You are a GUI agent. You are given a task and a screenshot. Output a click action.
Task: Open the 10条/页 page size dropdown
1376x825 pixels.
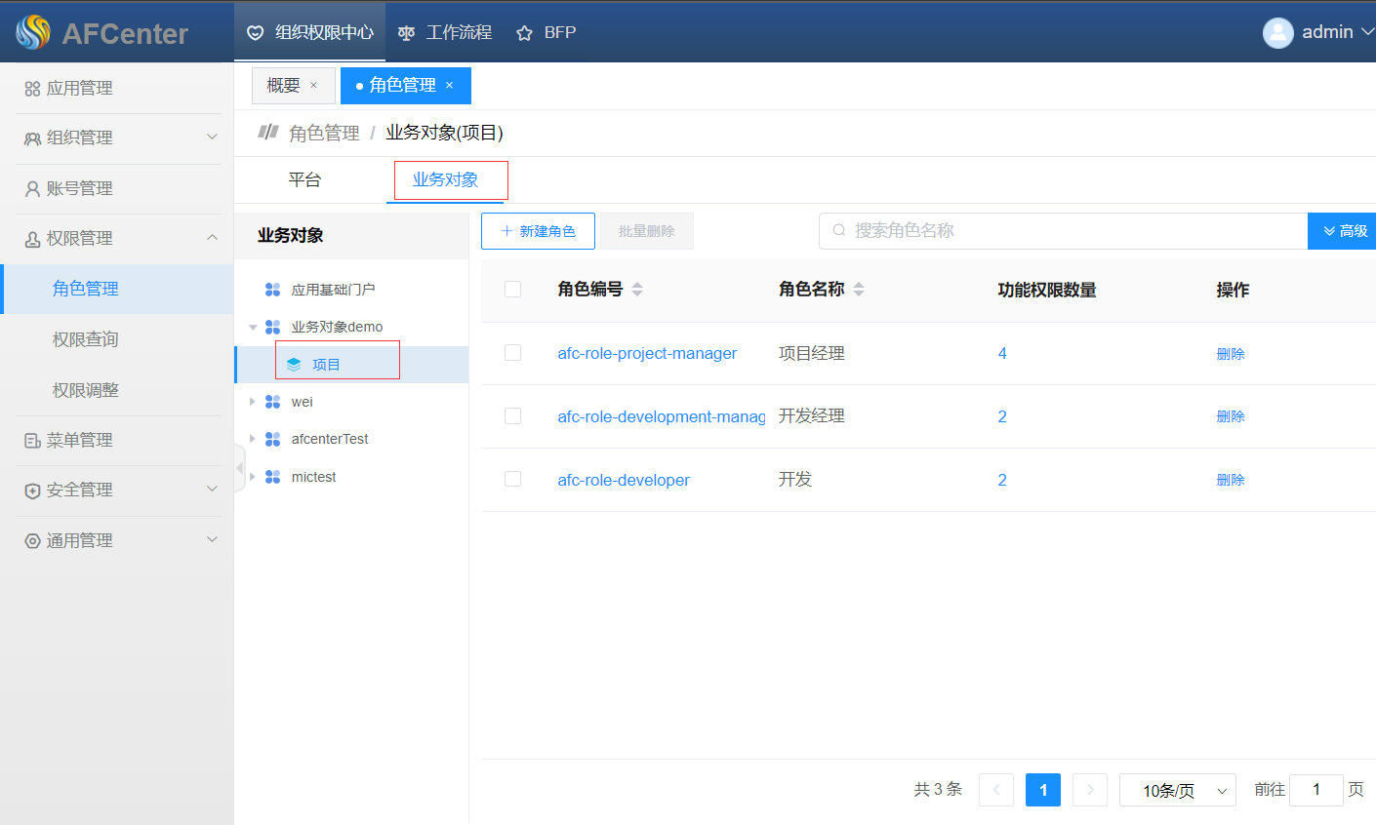tap(1177, 790)
